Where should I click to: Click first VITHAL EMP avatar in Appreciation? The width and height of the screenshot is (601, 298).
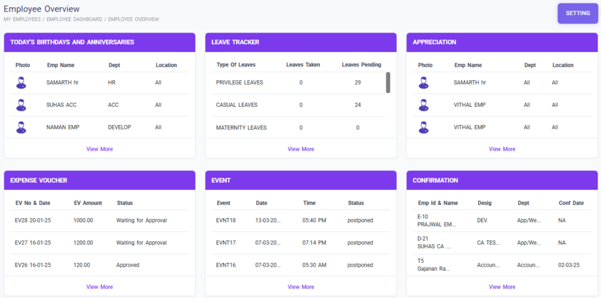(424, 105)
